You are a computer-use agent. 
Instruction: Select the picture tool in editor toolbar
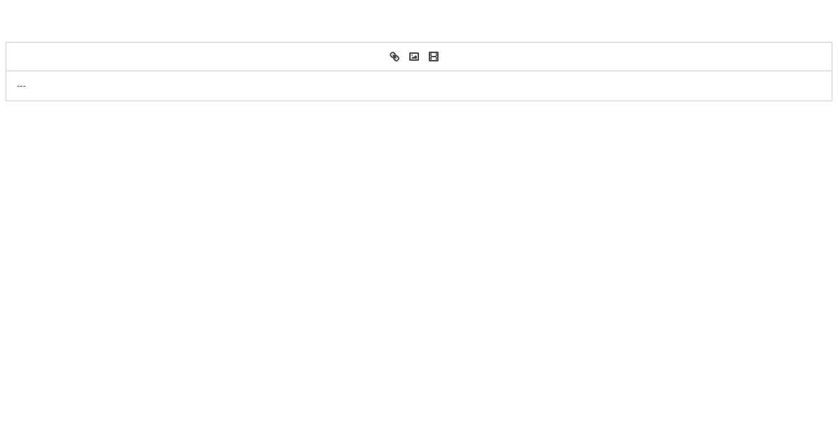pos(414,57)
